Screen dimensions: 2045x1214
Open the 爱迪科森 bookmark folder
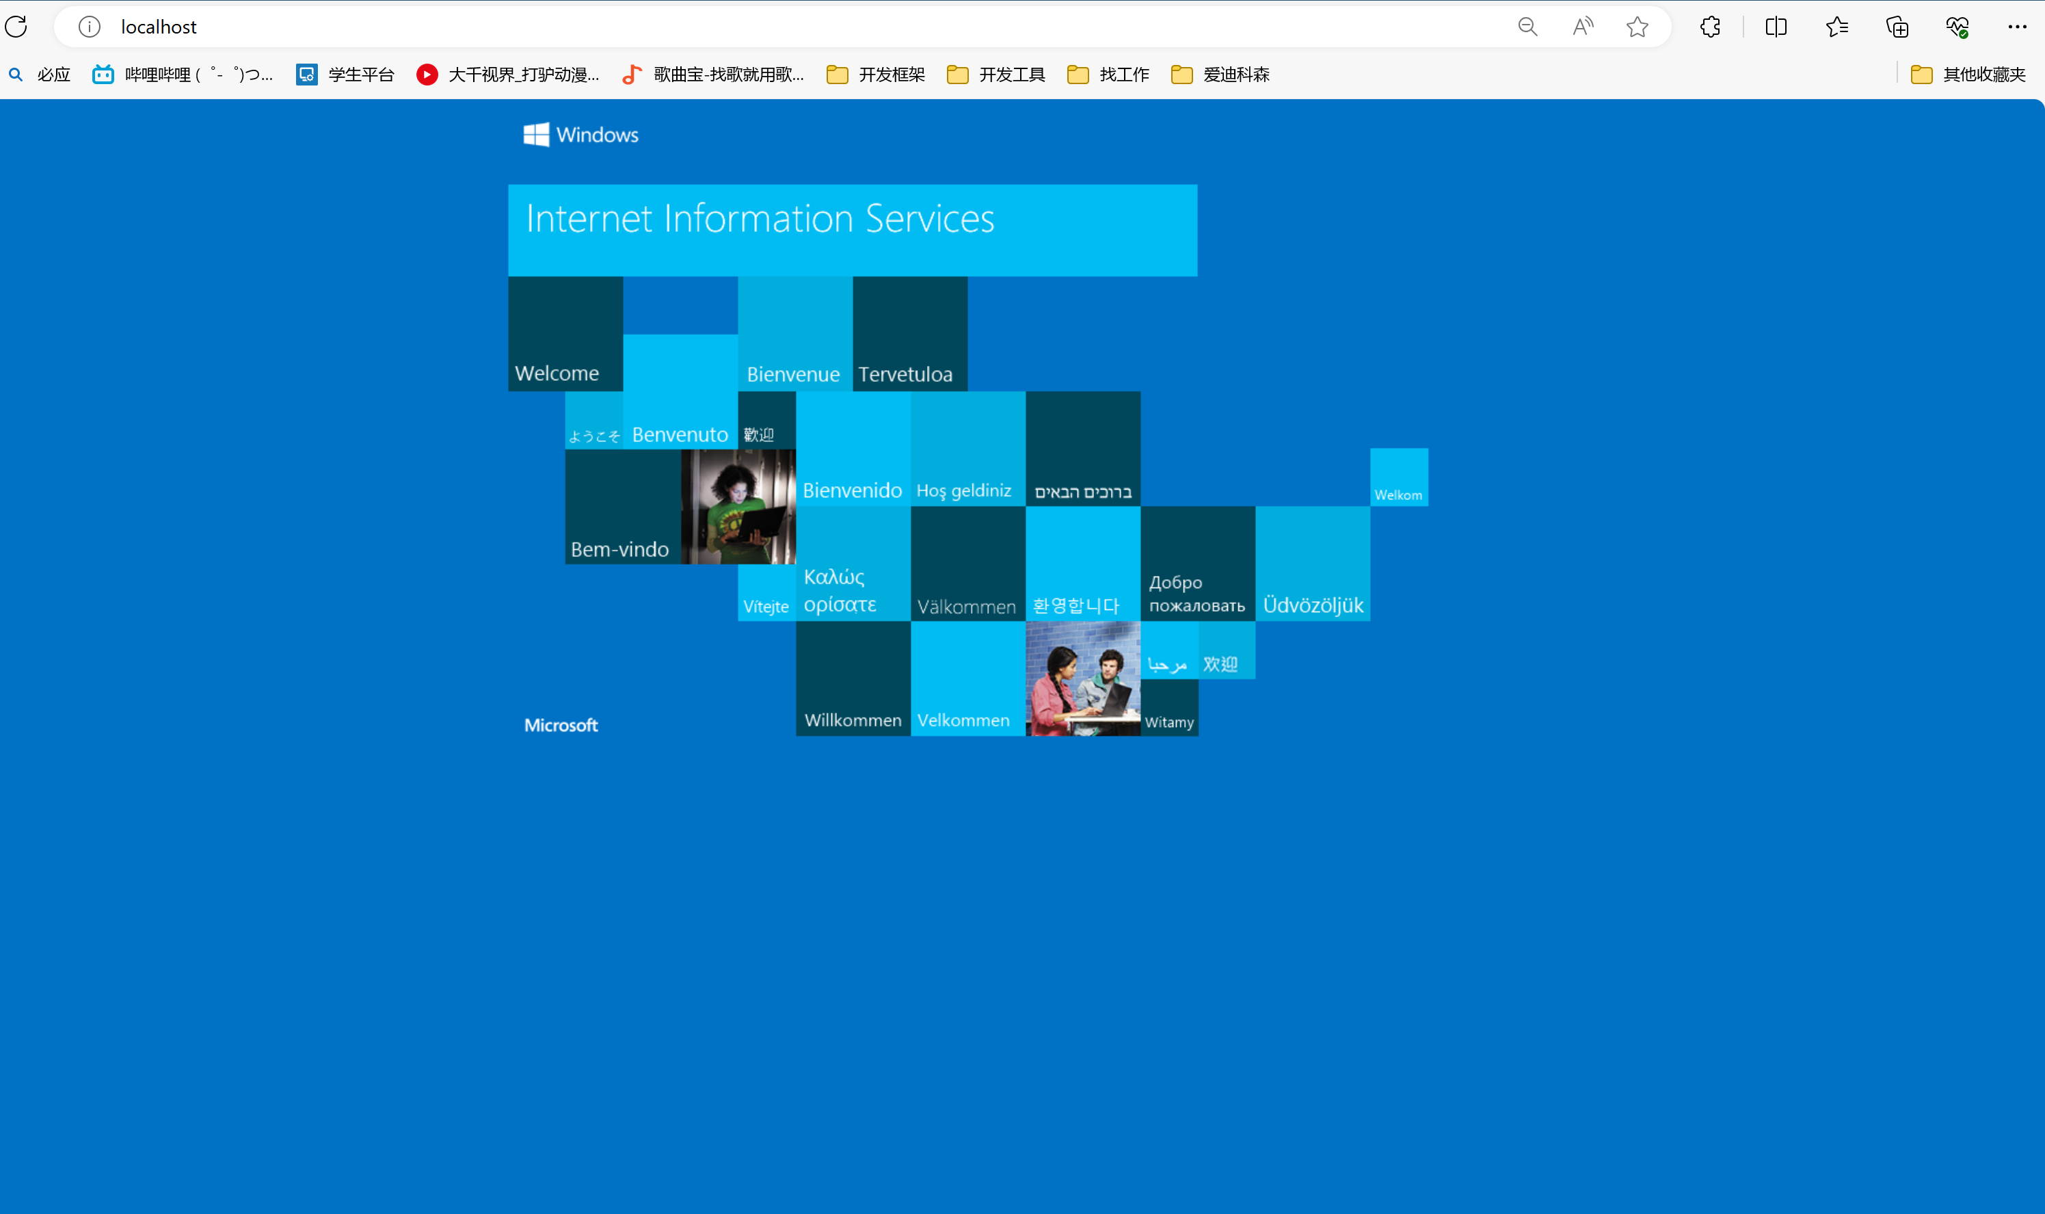coord(1220,75)
